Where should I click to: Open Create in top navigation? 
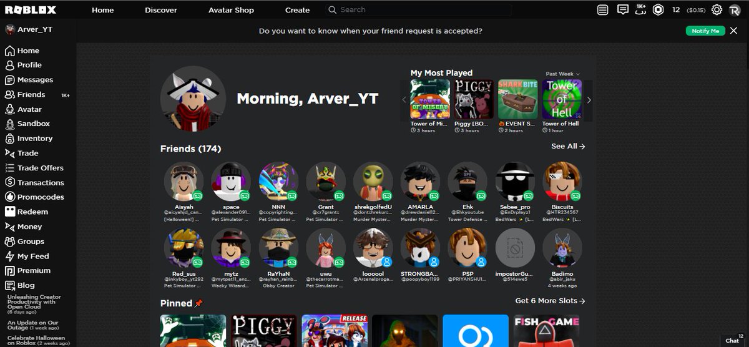297,10
